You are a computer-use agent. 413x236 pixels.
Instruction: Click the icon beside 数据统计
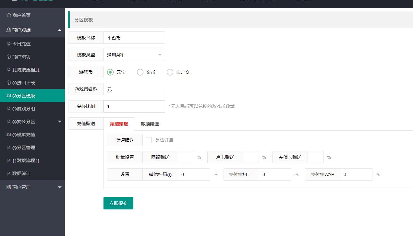tap(9, 173)
